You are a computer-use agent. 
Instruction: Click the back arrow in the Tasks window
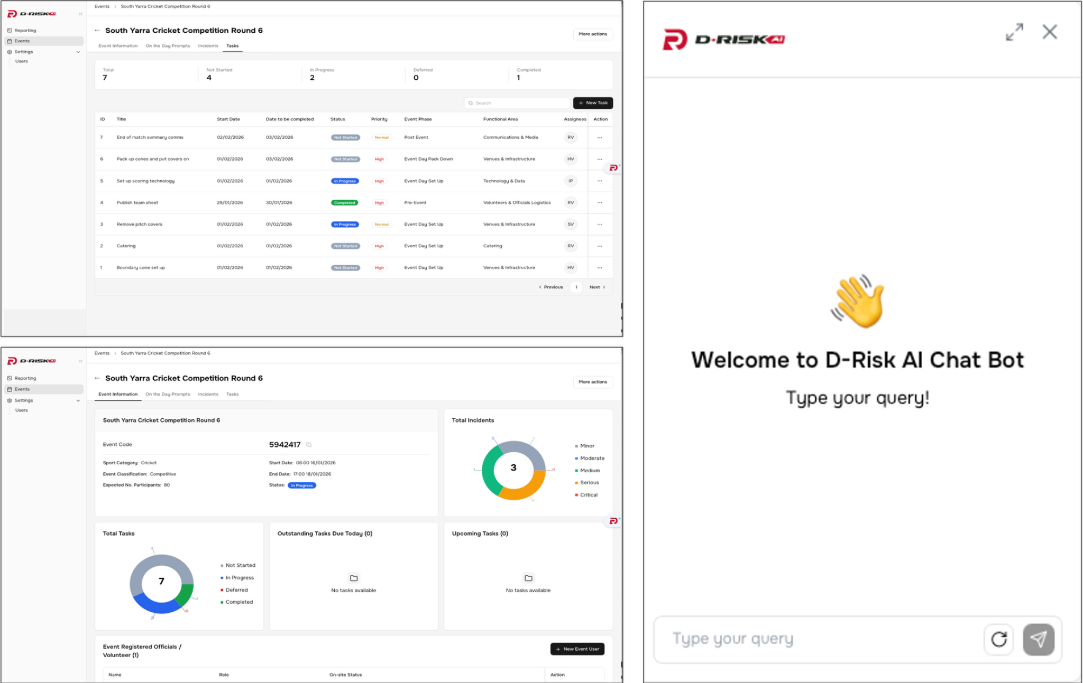coord(97,31)
